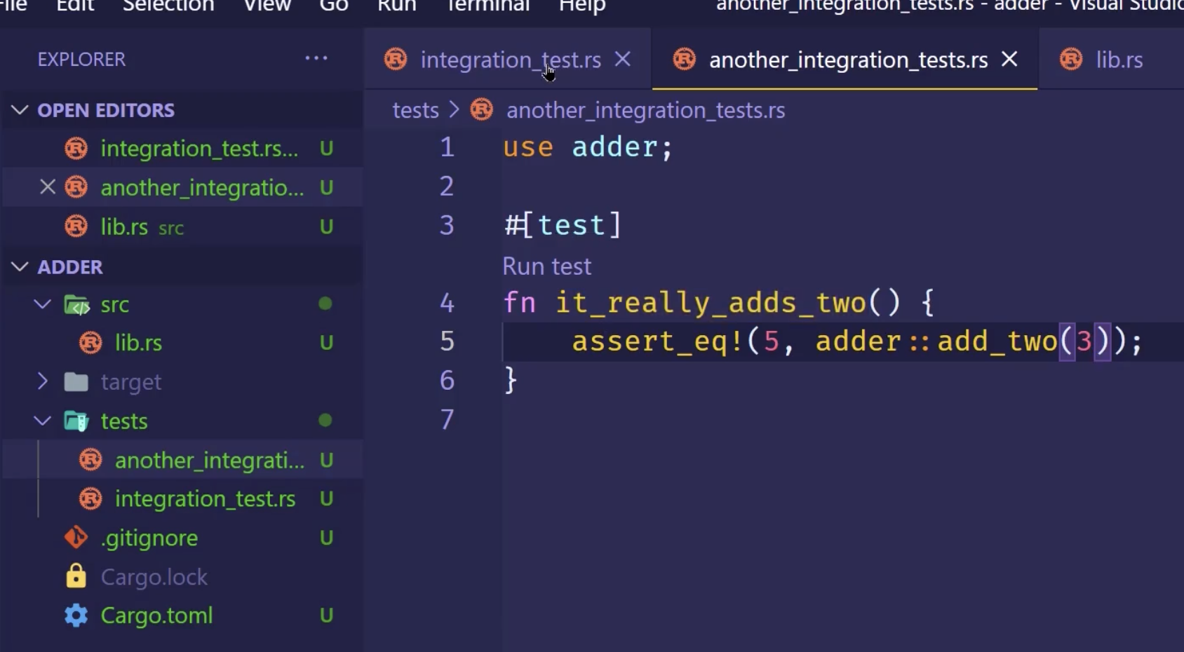1184x652 pixels.
Task: Close another_integration file in Open Editors list
Action: click(x=47, y=187)
